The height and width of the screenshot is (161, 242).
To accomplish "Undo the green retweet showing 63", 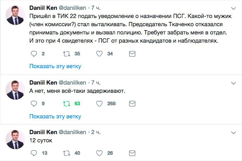I will 67,104.
